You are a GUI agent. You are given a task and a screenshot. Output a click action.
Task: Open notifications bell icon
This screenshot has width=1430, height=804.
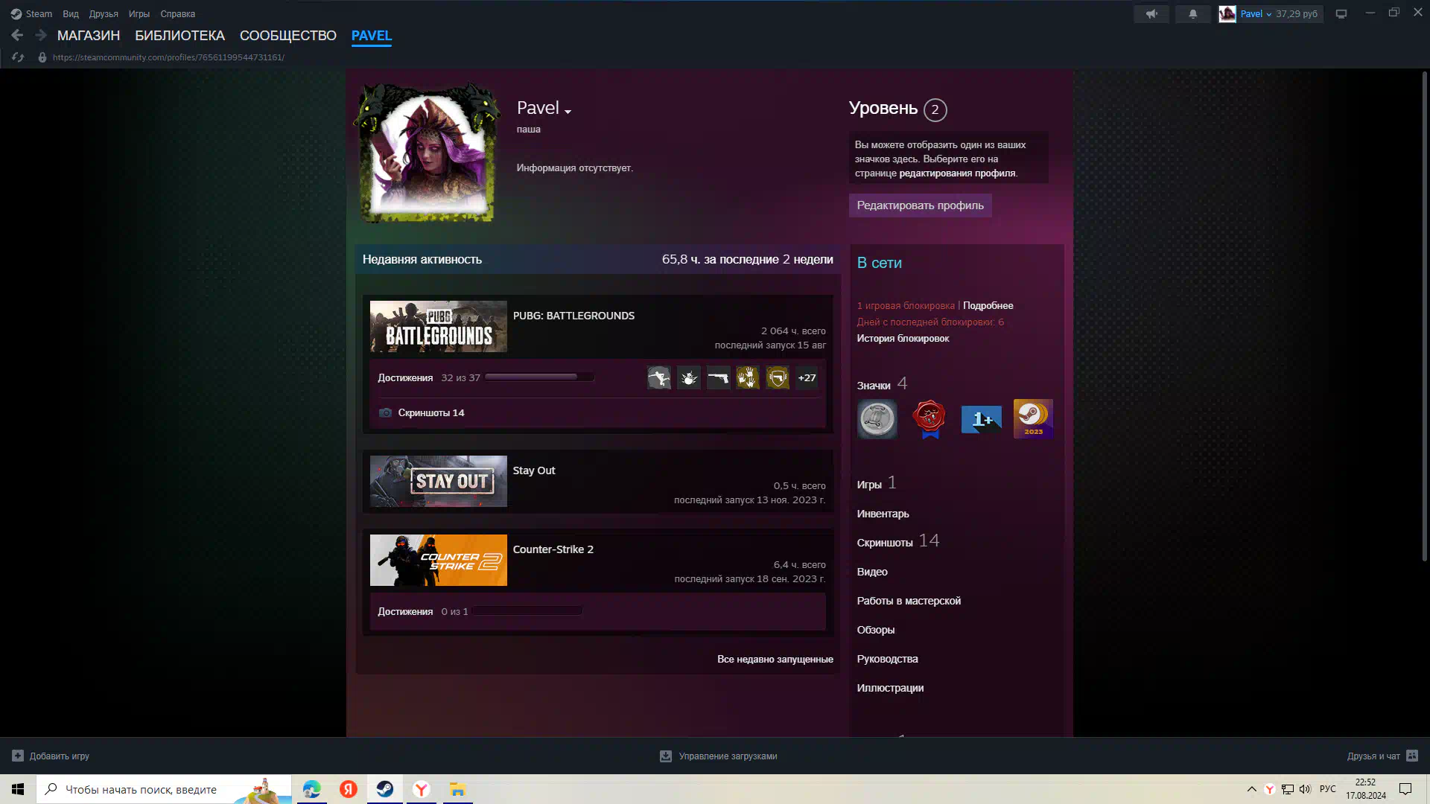1192,13
